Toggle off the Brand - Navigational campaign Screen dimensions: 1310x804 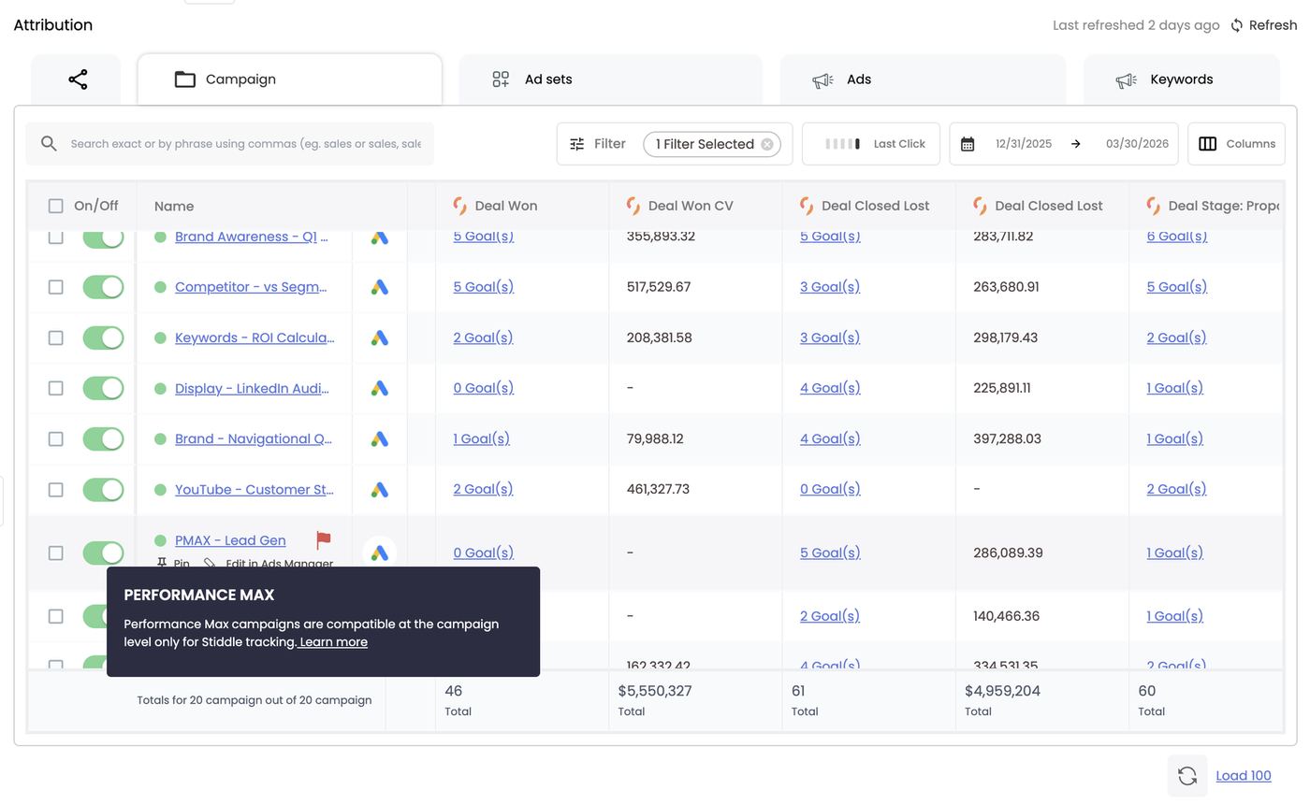103,438
